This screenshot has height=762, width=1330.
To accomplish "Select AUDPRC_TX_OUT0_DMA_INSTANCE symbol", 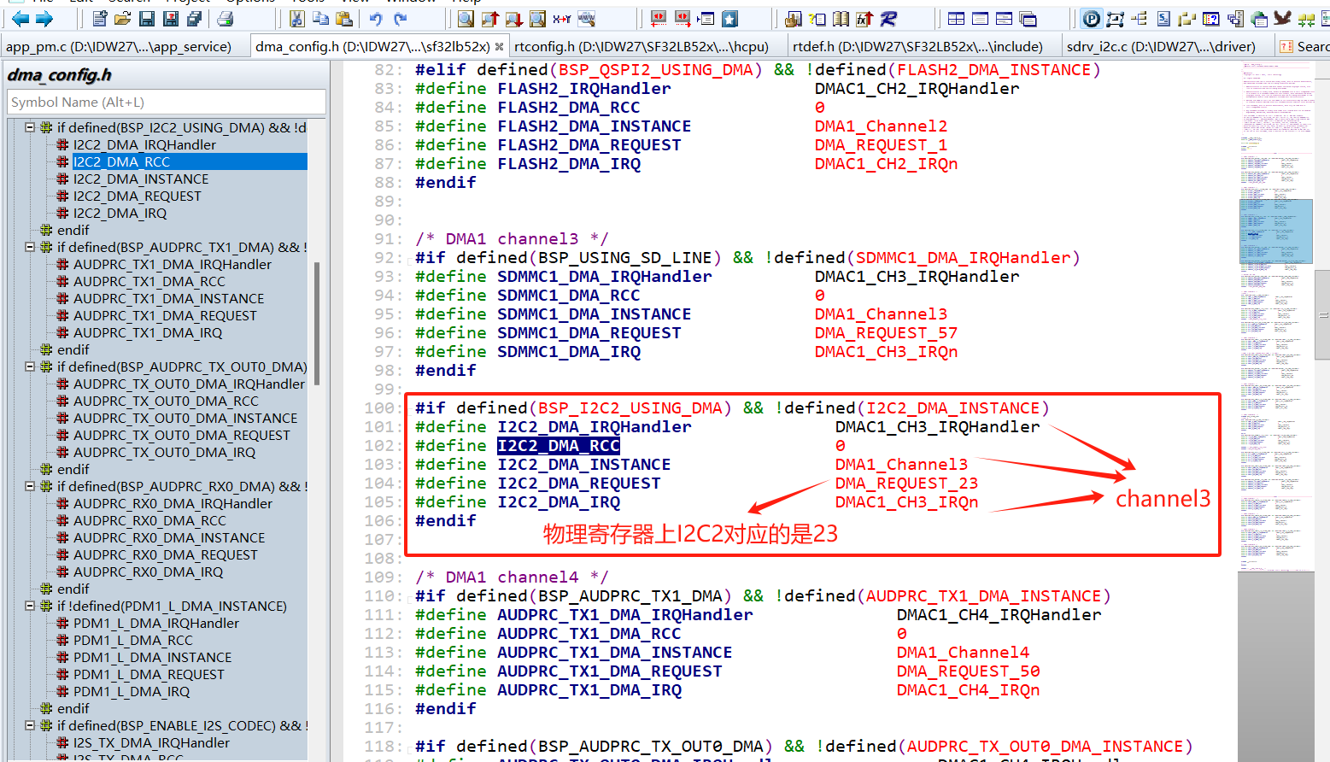I will click(x=185, y=418).
